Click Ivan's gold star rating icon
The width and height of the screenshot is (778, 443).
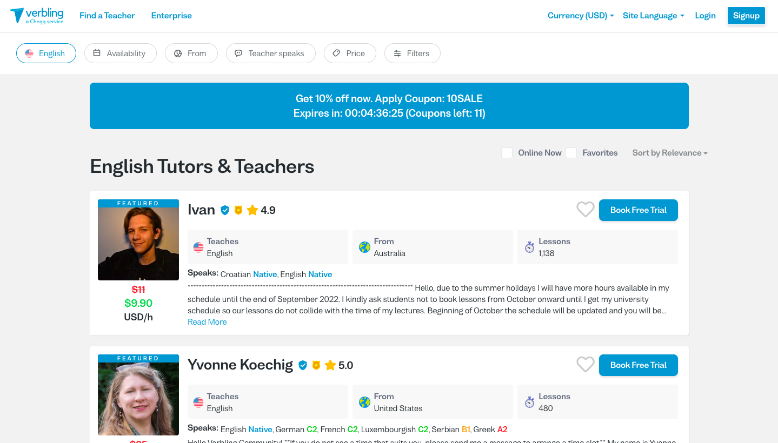pos(252,210)
